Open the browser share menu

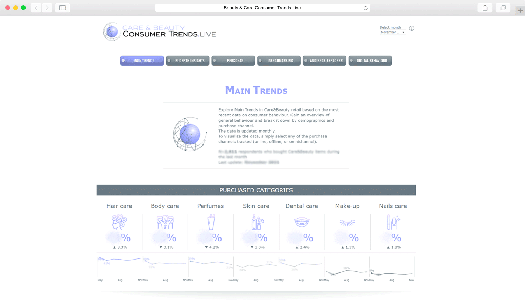[485, 8]
